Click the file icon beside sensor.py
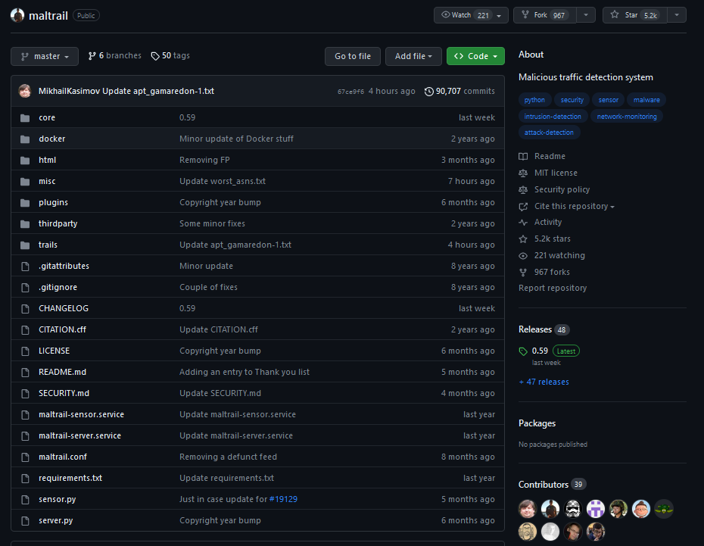Image resolution: width=704 pixels, height=546 pixels. coord(25,500)
